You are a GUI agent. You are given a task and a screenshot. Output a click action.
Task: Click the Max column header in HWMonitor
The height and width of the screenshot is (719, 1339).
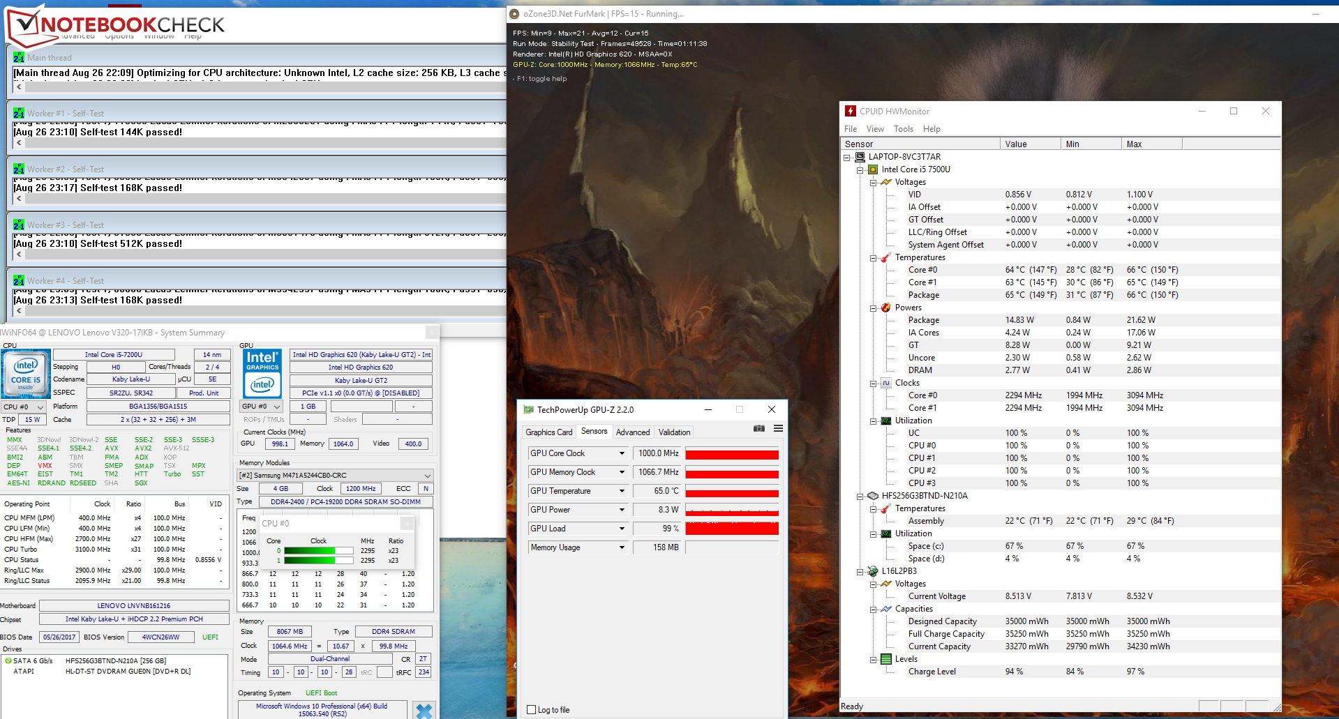(x=1152, y=144)
